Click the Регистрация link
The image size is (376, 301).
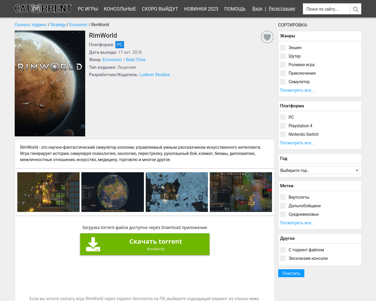click(282, 9)
